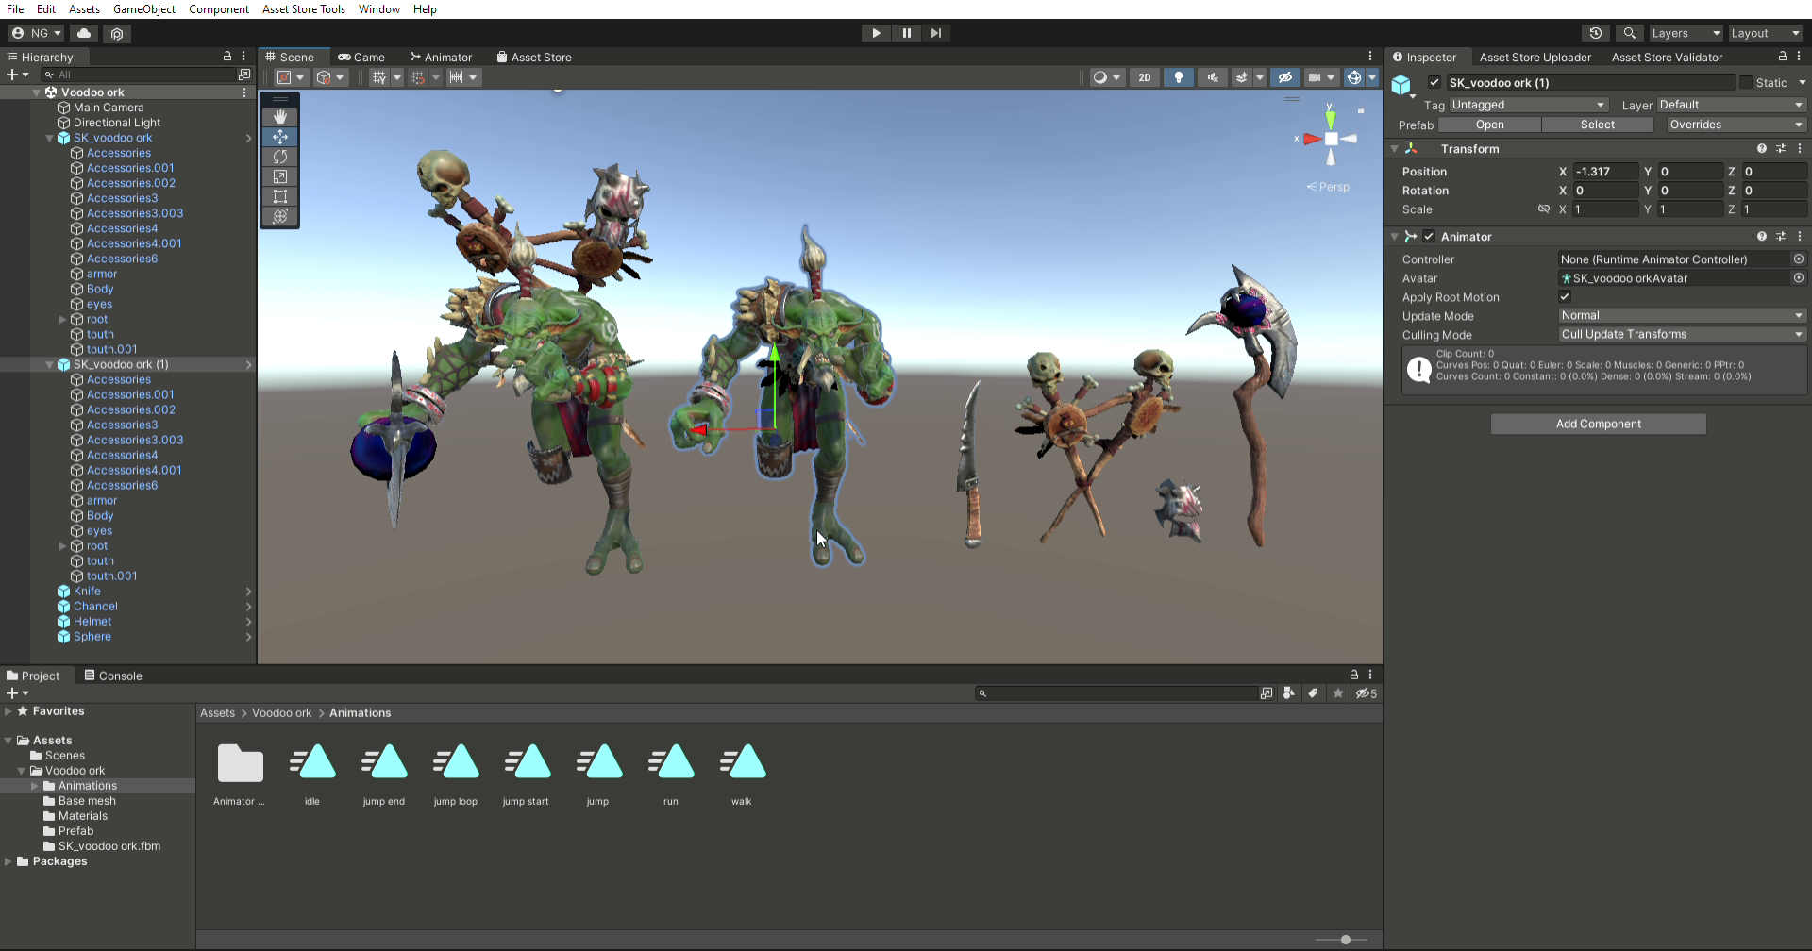Click the scene camera settings icon
The width and height of the screenshot is (1812, 951).
(1314, 77)
